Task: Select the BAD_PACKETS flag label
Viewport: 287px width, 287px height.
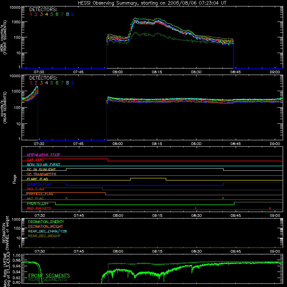Action: (x=39, y=208)
